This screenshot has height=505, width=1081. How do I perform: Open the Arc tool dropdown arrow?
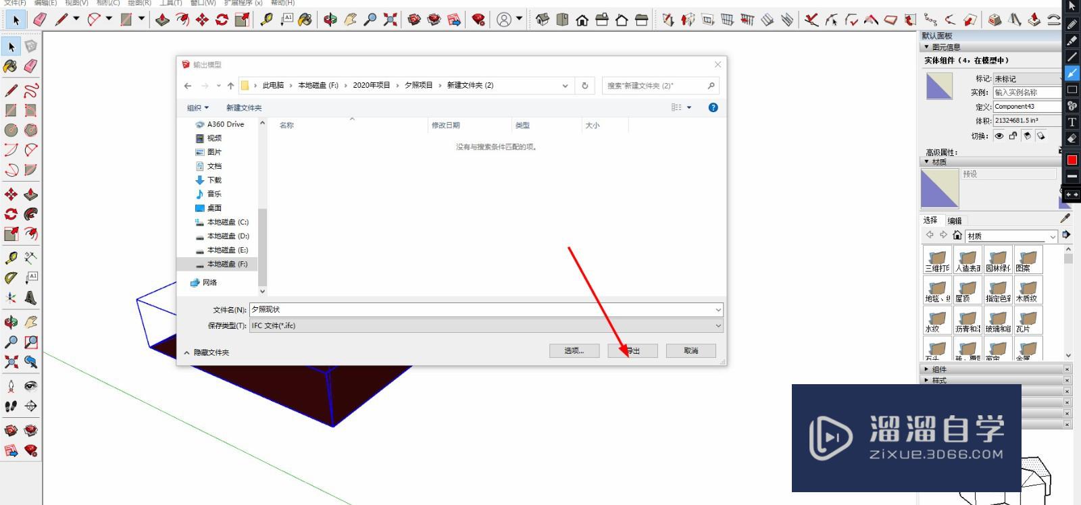tap(109, 19)
